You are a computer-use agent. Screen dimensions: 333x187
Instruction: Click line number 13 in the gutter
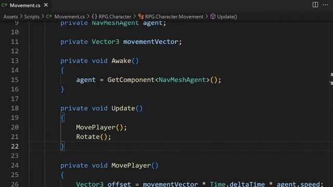[15, 61]
